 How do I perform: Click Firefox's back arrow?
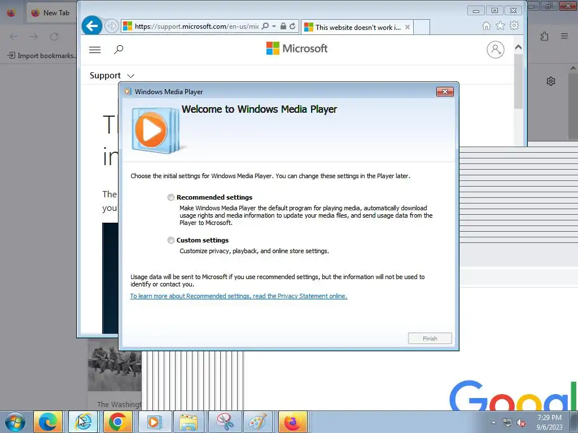[14, 37]
